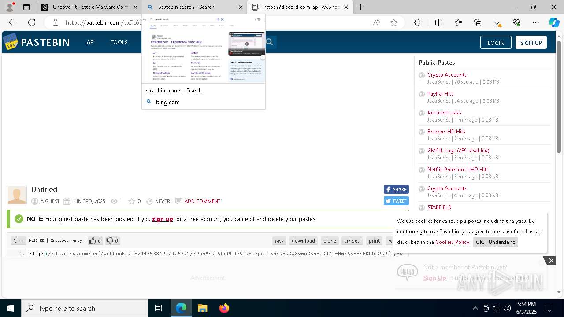Switch to the pastebin search tab
Image resolution: width=564 pixels, height=317 pixels.
pyautogui.click(x=195, y=7)
